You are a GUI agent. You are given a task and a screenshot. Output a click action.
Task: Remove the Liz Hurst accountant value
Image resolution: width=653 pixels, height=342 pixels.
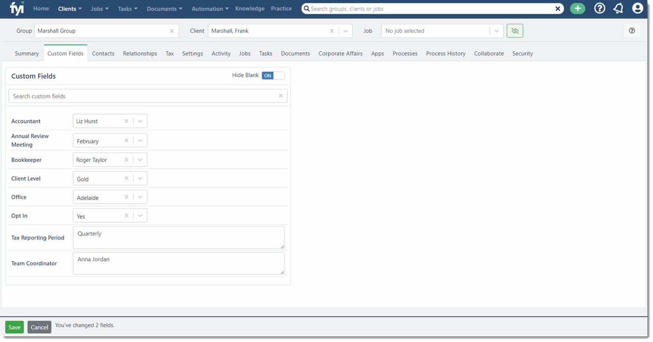(126, 121)
